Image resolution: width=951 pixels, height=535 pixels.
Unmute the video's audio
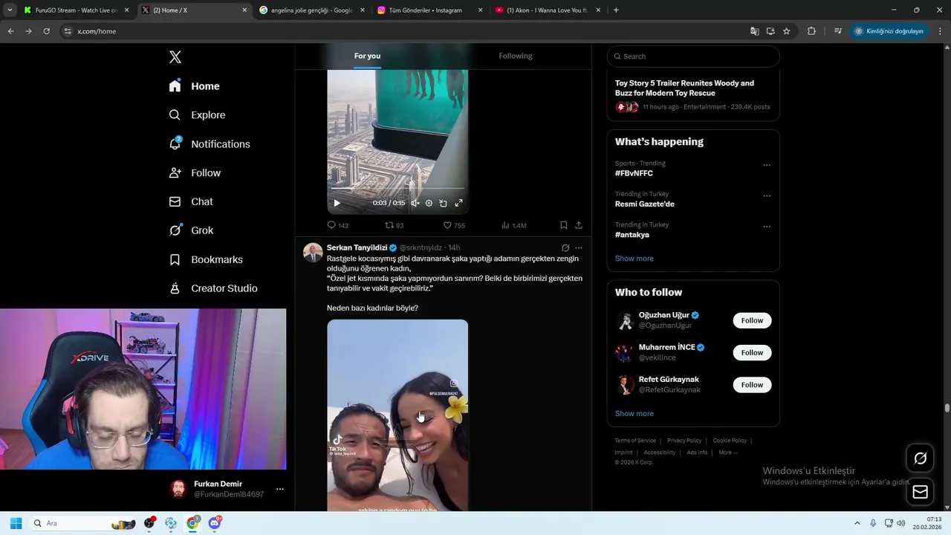(x=415, y=203)
